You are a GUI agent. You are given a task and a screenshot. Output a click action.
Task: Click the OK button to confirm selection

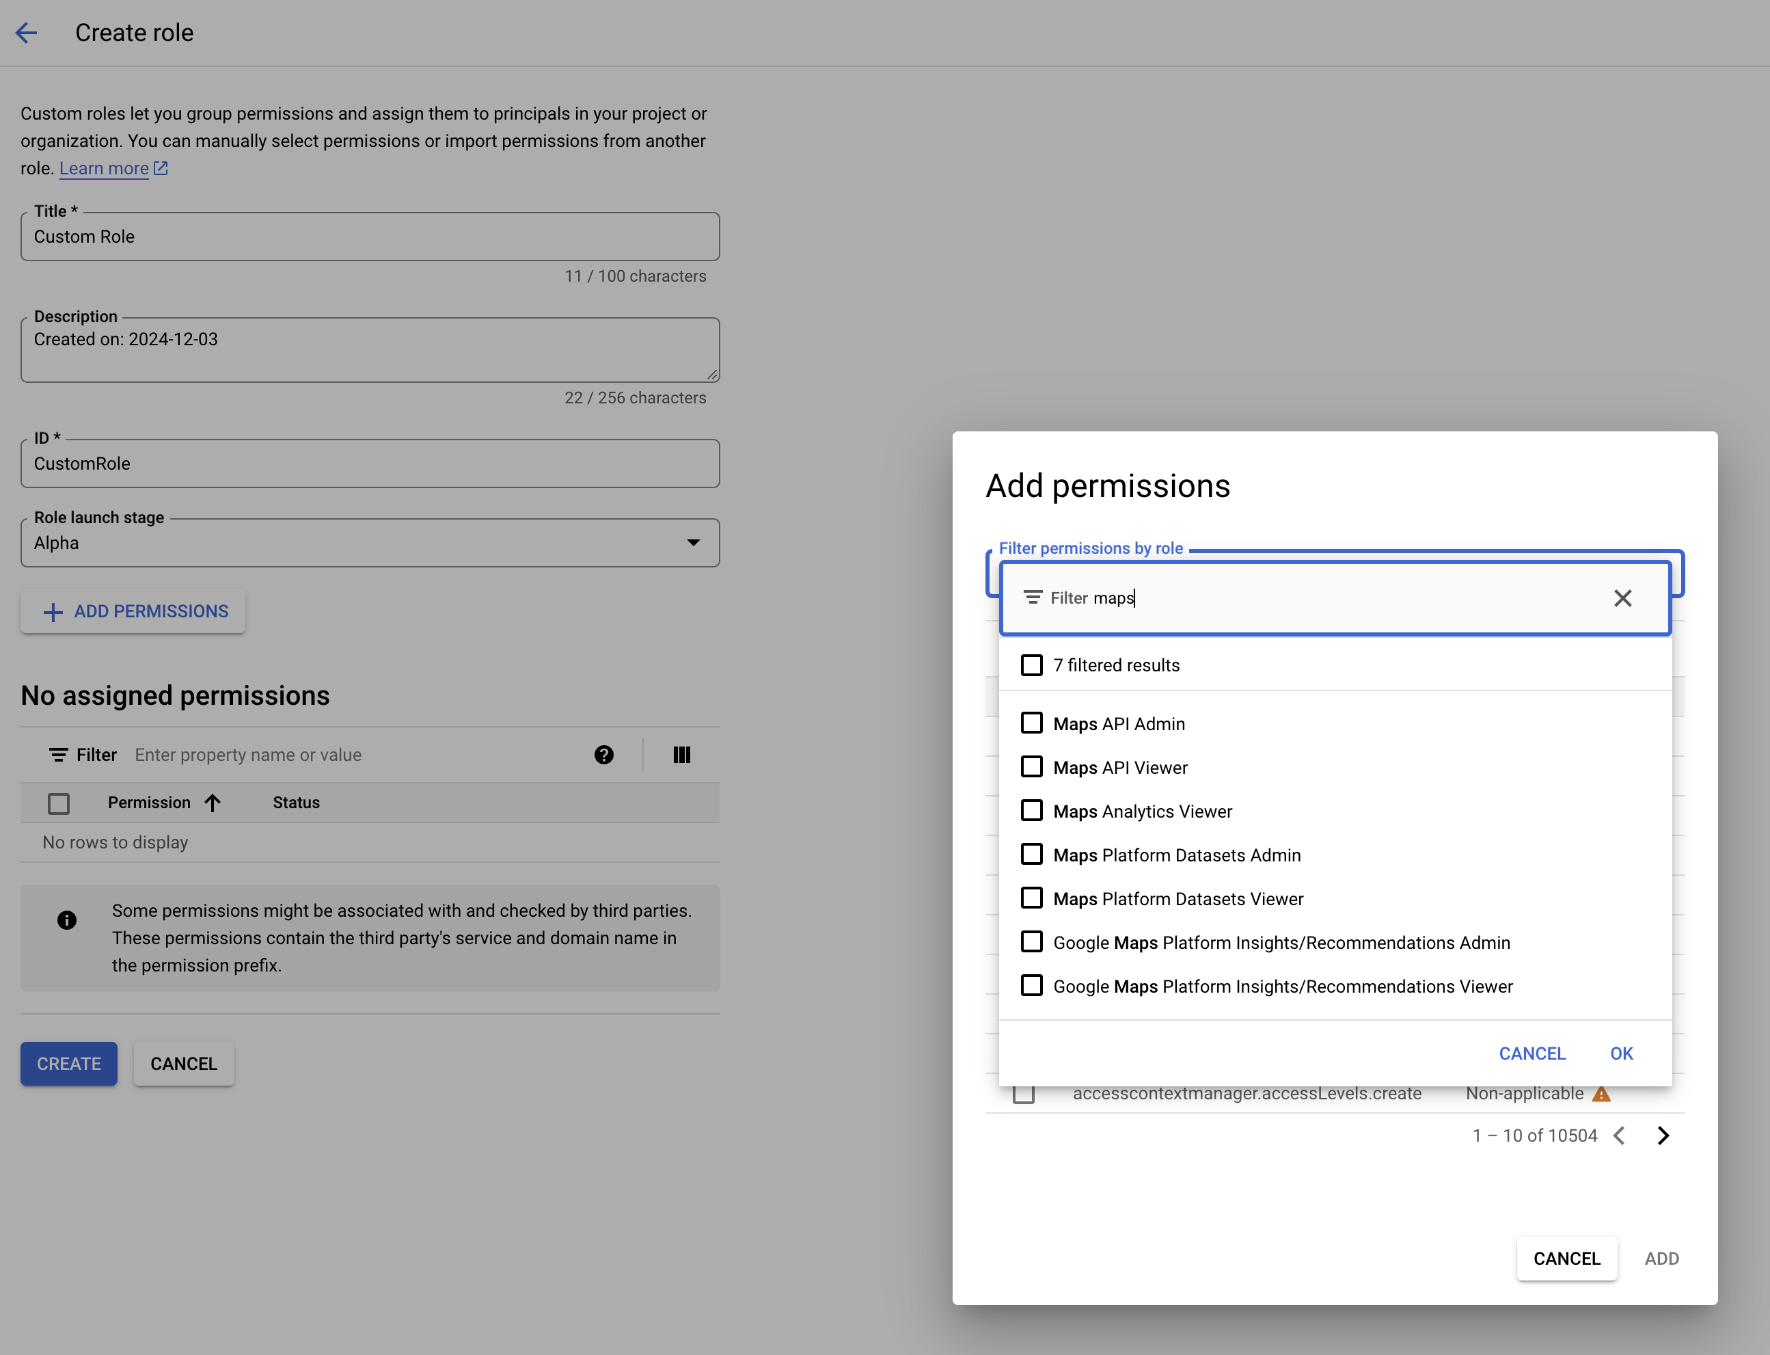click(x=1622, y=1054)
